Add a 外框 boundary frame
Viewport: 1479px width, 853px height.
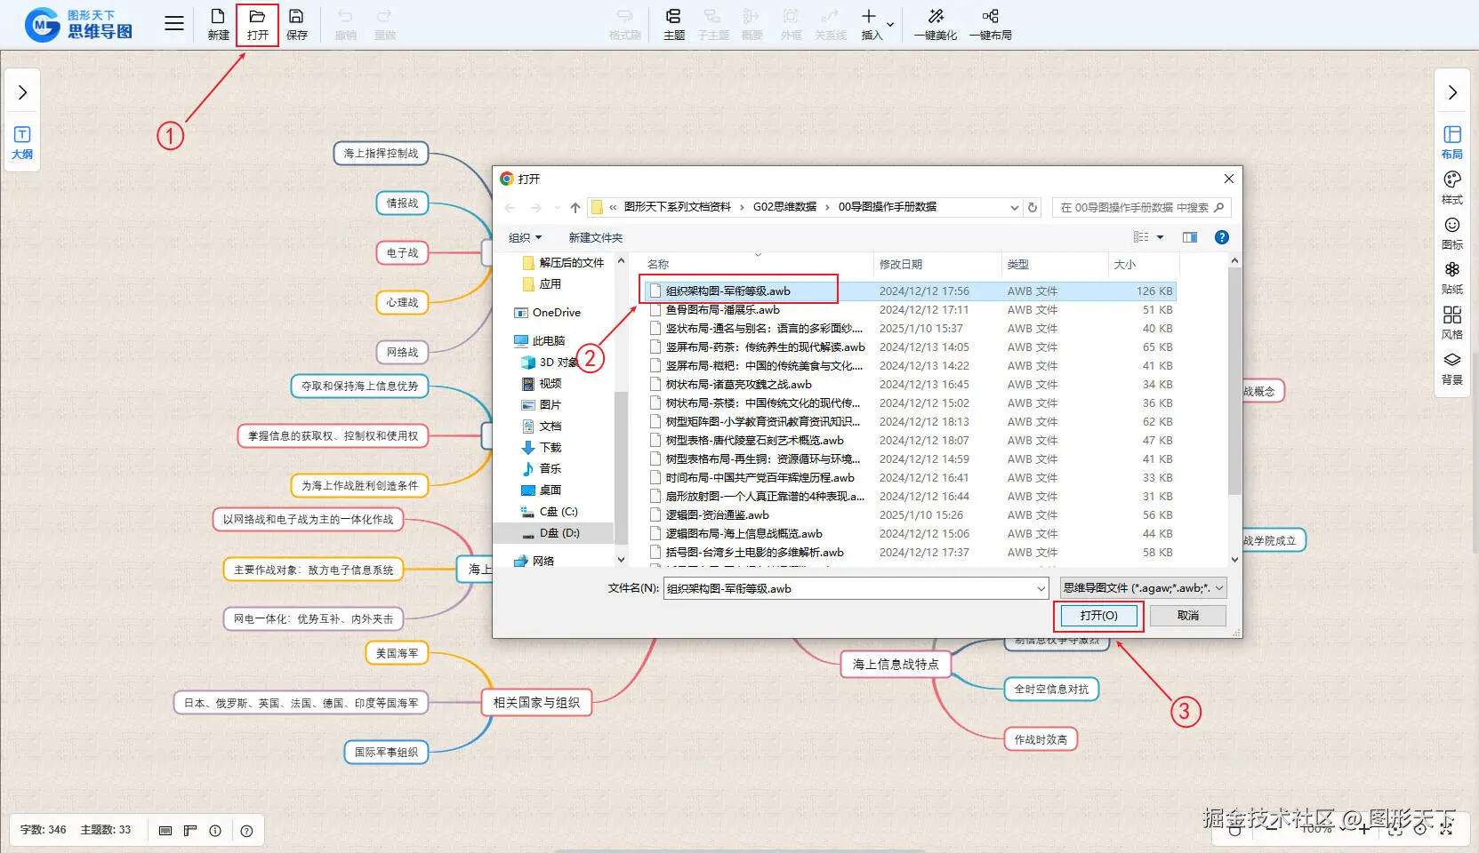pyautogui.click(x=791, y=24)
